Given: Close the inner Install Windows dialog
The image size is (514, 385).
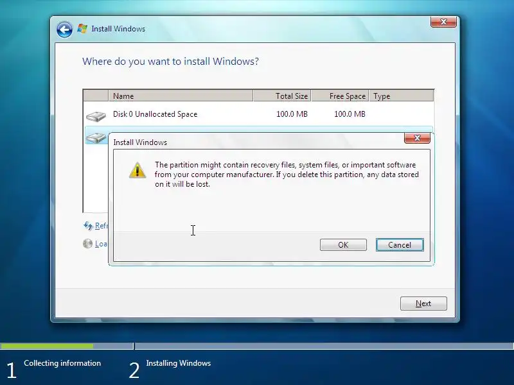Looking at the screenshot, I should click(x=417, y=138).
